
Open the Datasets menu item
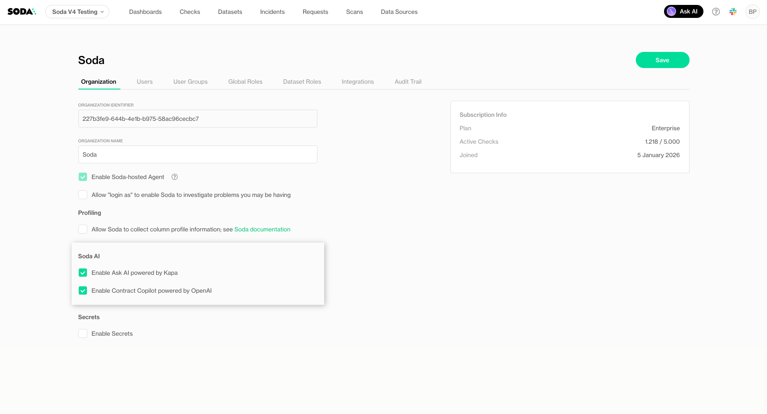[230, 12]
